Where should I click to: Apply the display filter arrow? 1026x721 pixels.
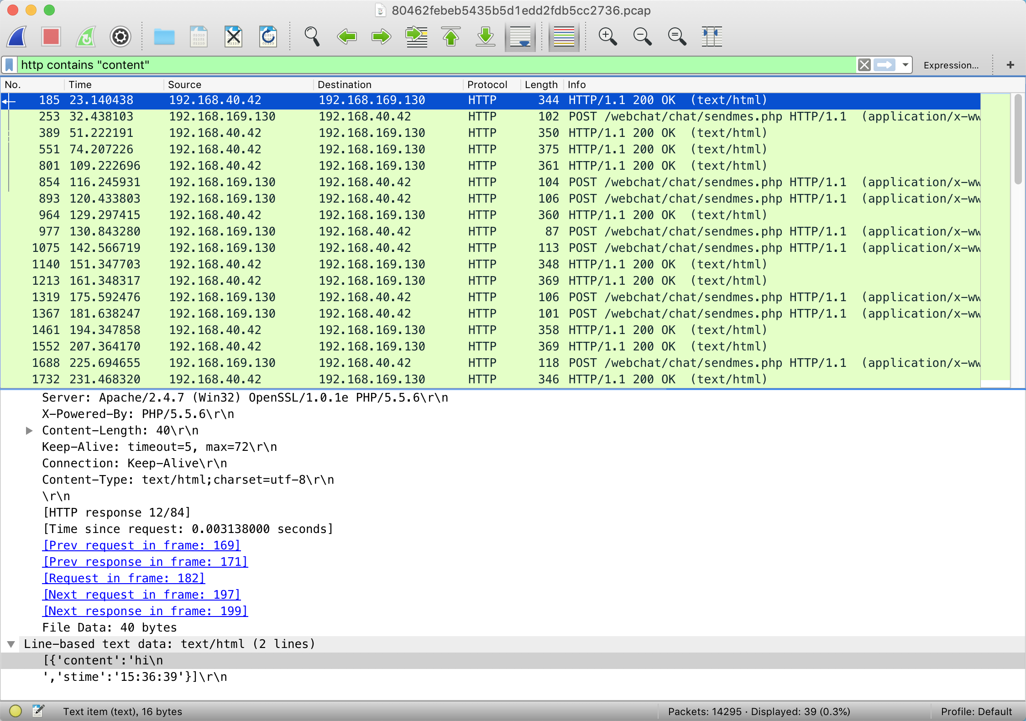click(885, 65)
